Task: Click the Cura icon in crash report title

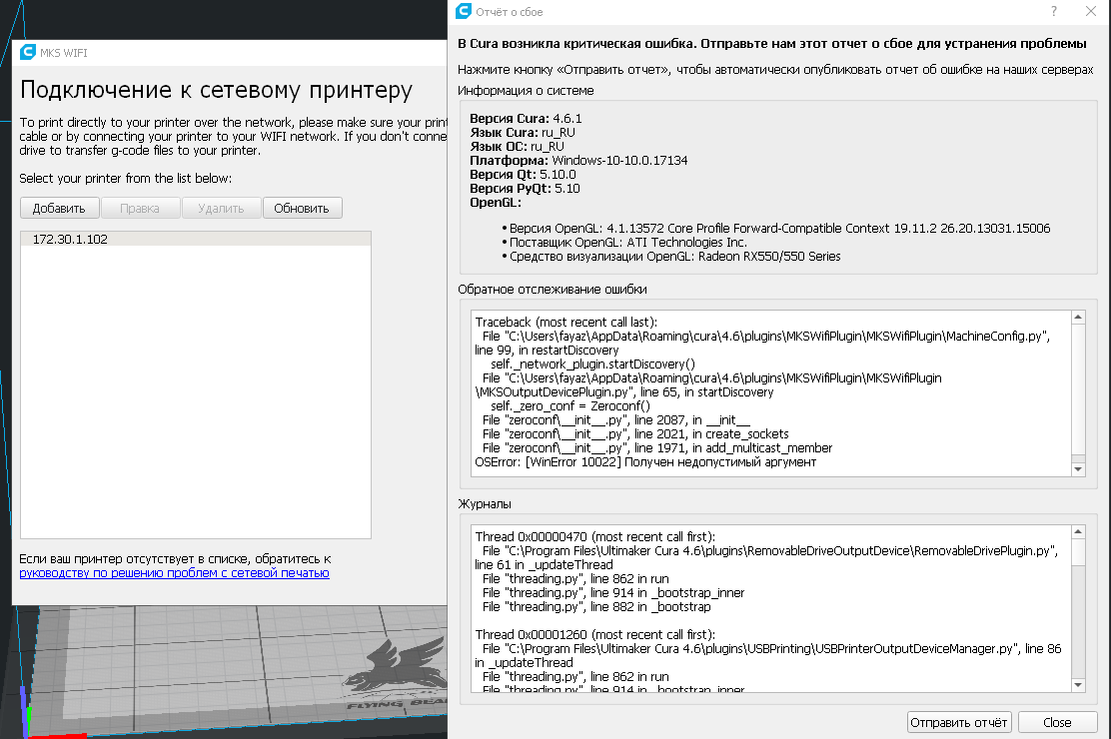Action: (x=464, y=11)
